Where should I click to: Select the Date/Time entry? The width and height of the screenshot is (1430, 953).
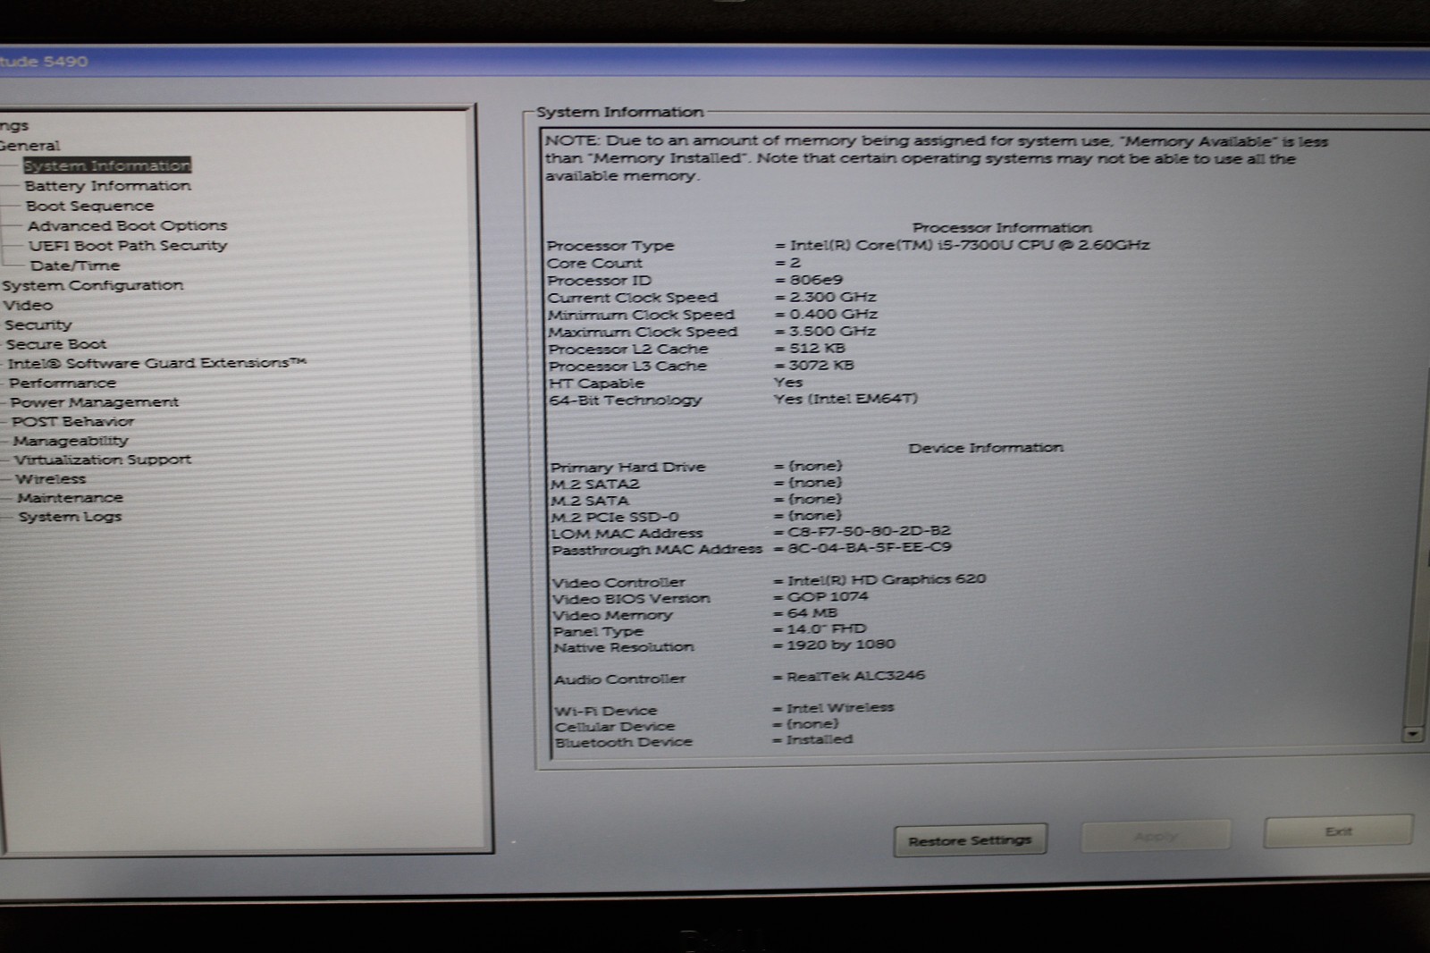point(74,266)
